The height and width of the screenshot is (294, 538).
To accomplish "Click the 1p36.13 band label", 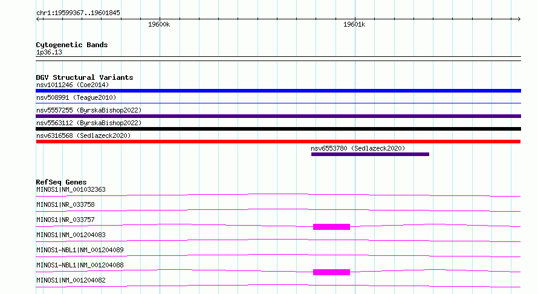I will click(49, 52).
